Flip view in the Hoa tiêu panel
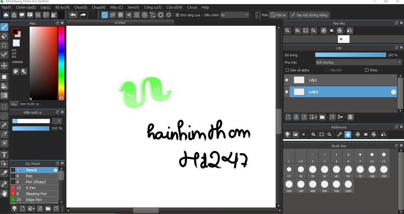Screen dimensions: 404x214 coord(350,31)
